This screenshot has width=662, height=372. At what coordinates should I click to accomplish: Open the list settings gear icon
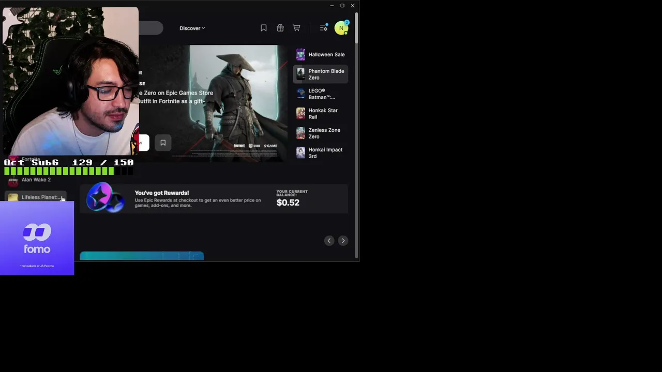pyautogui.click(x=324, y=28)
